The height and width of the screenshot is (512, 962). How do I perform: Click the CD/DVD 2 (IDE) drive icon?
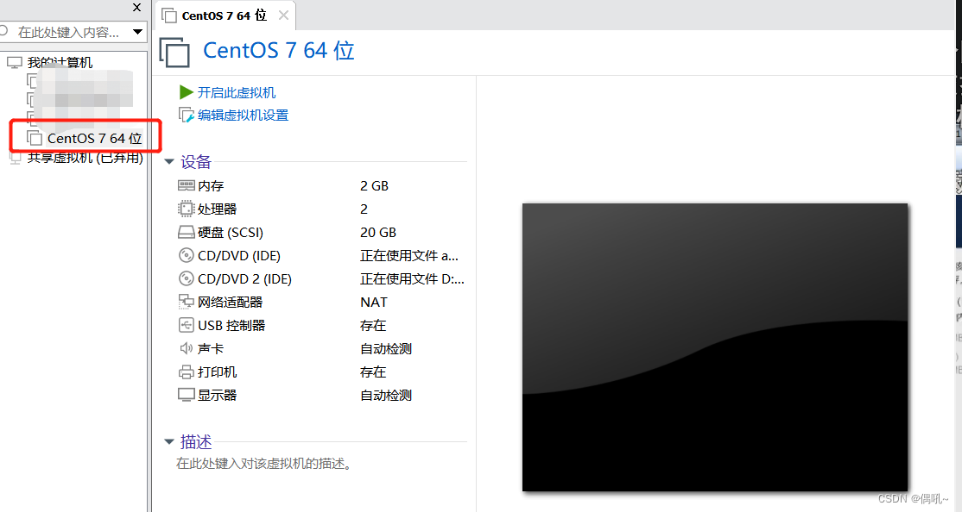click(187, 278)
